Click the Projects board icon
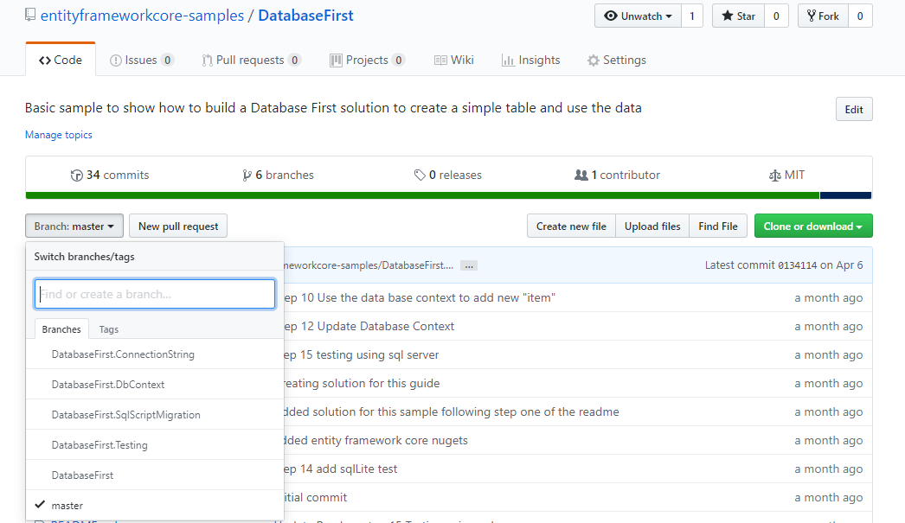The image size is (905, 523). coord(336,61)
